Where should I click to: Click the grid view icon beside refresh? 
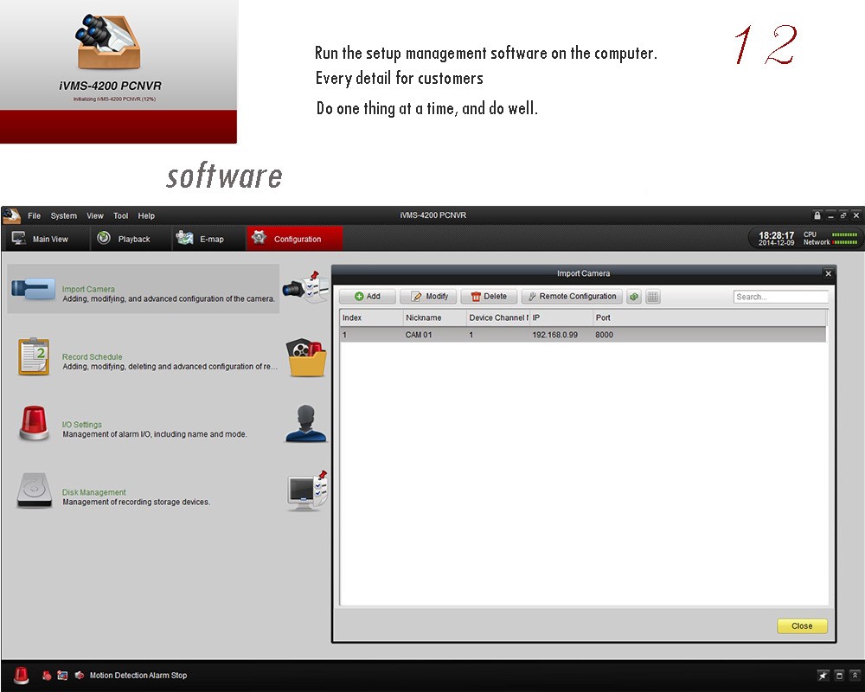(x=653, y=297)
